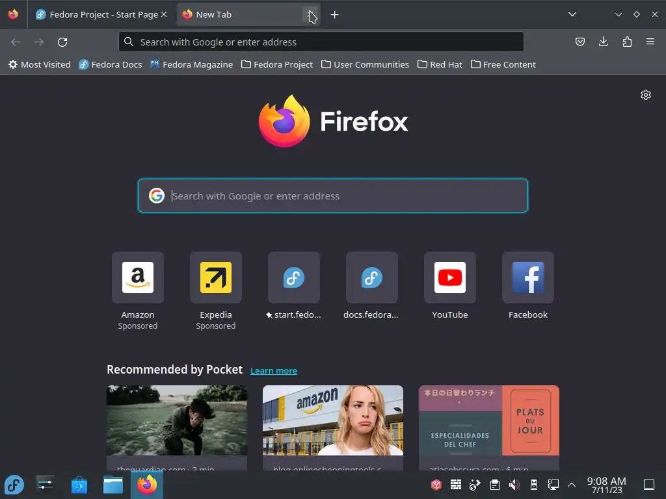Show hidden system tray icons
Image resolution: width=666 pixels, height=499 pixels.
(572, 485)
